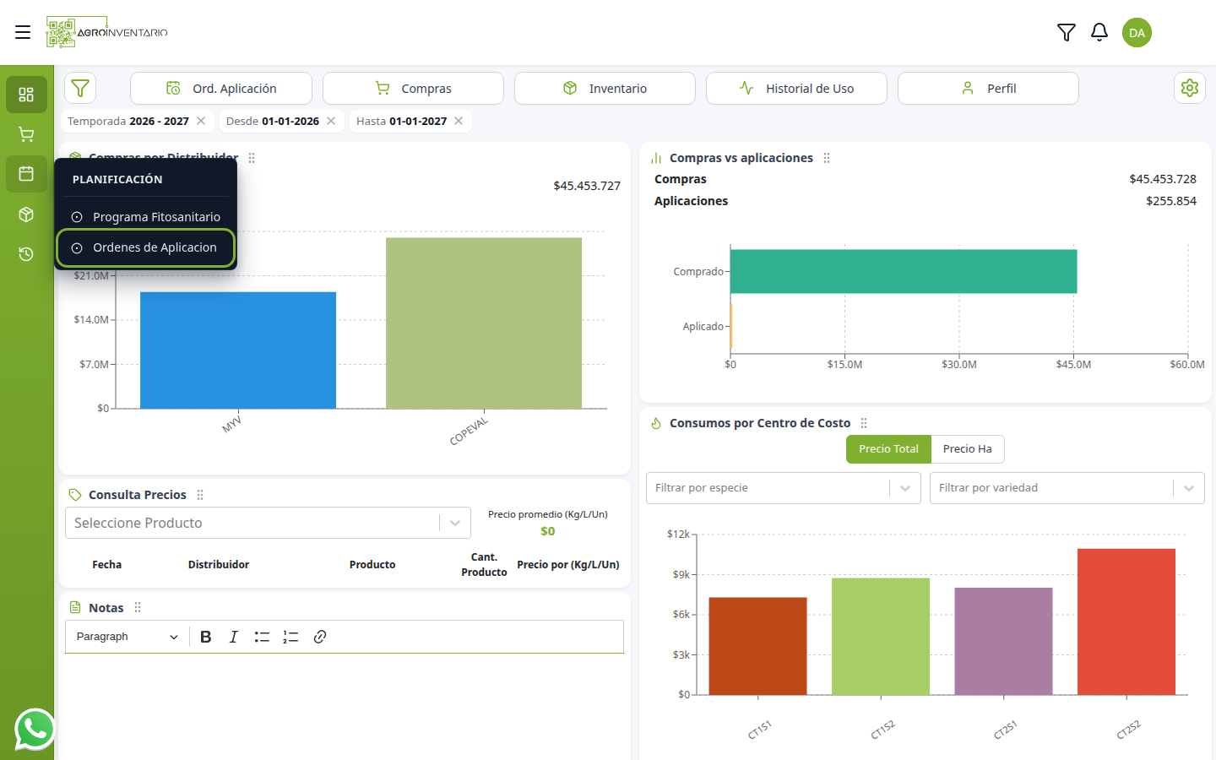Select Programa Fitosanitario menu item
Image resolution: width=1216 pixels, height=760 pixels.
[x=146, y=217]
